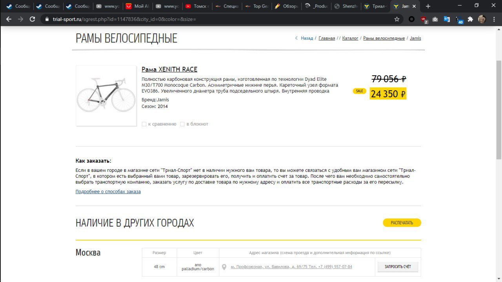Open Рамы велосипедные breadcrumb link
This screenshot has height=282, width=502.
[384, 38]
